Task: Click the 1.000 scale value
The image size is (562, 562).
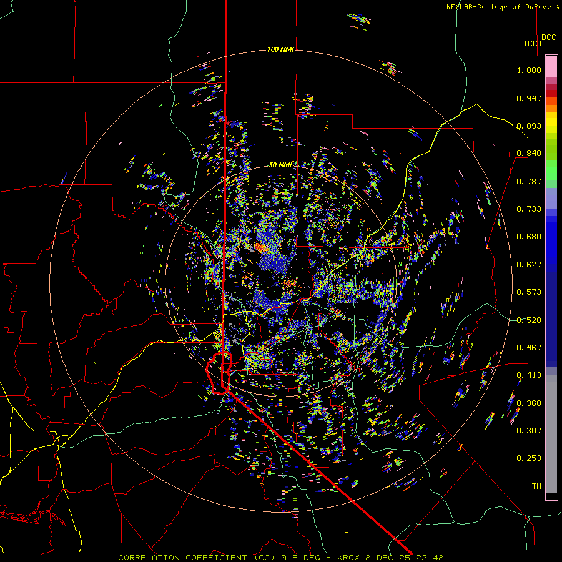Action: point(529,70)
